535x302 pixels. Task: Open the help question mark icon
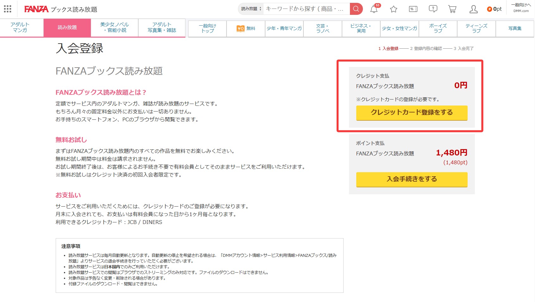pyautogui.click(x=433, y=9)
